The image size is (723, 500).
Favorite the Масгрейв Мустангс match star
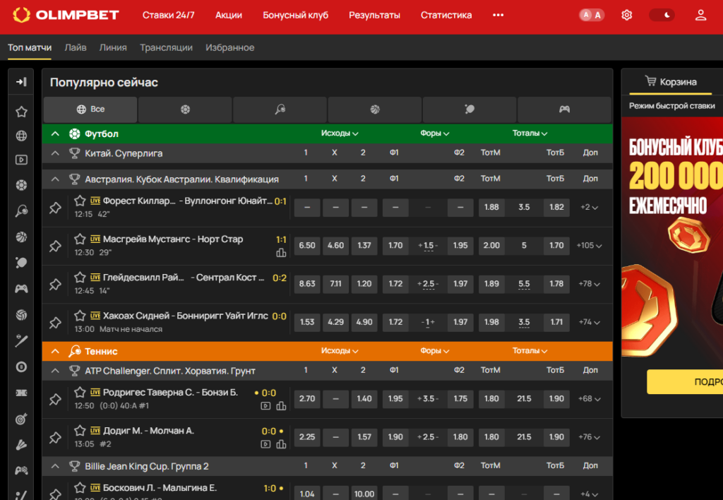[x=80, y=239]
